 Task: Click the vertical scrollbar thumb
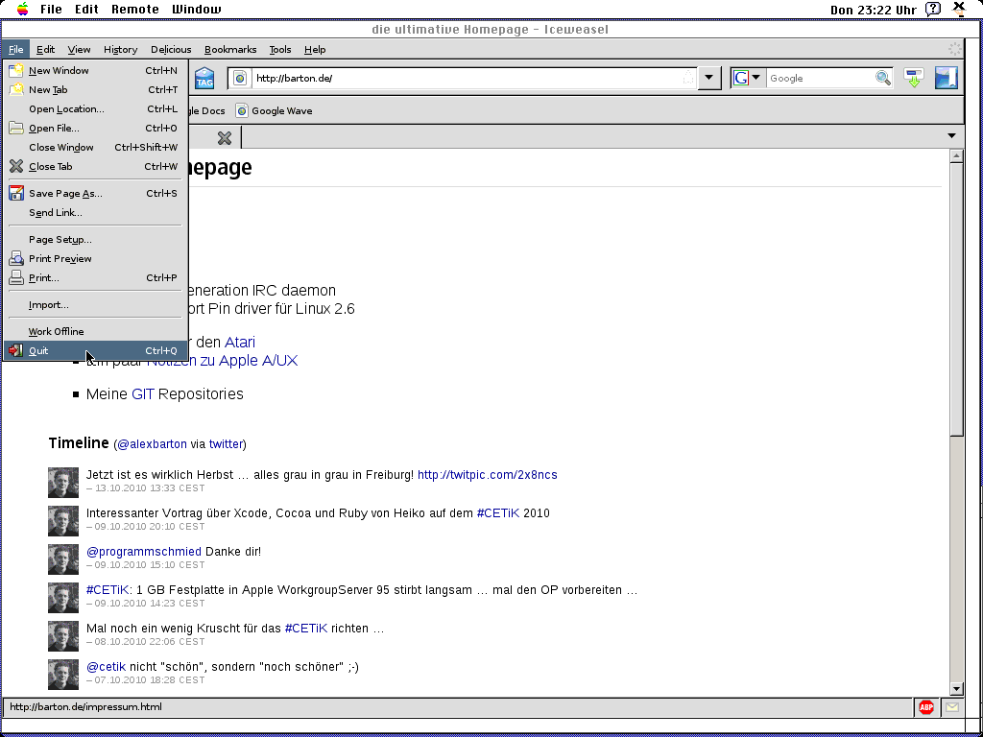956,299
